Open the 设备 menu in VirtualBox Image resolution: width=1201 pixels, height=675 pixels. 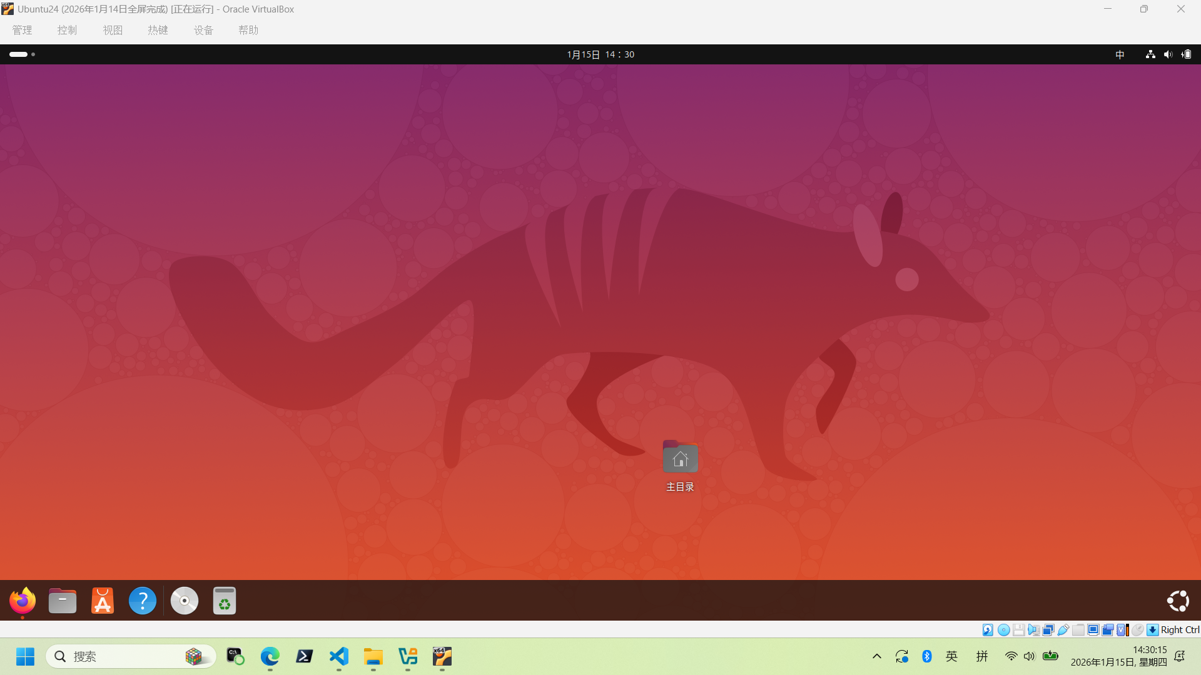[x=203, y=29]
